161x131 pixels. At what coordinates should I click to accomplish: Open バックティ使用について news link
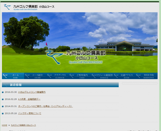(x=30, y=113)
